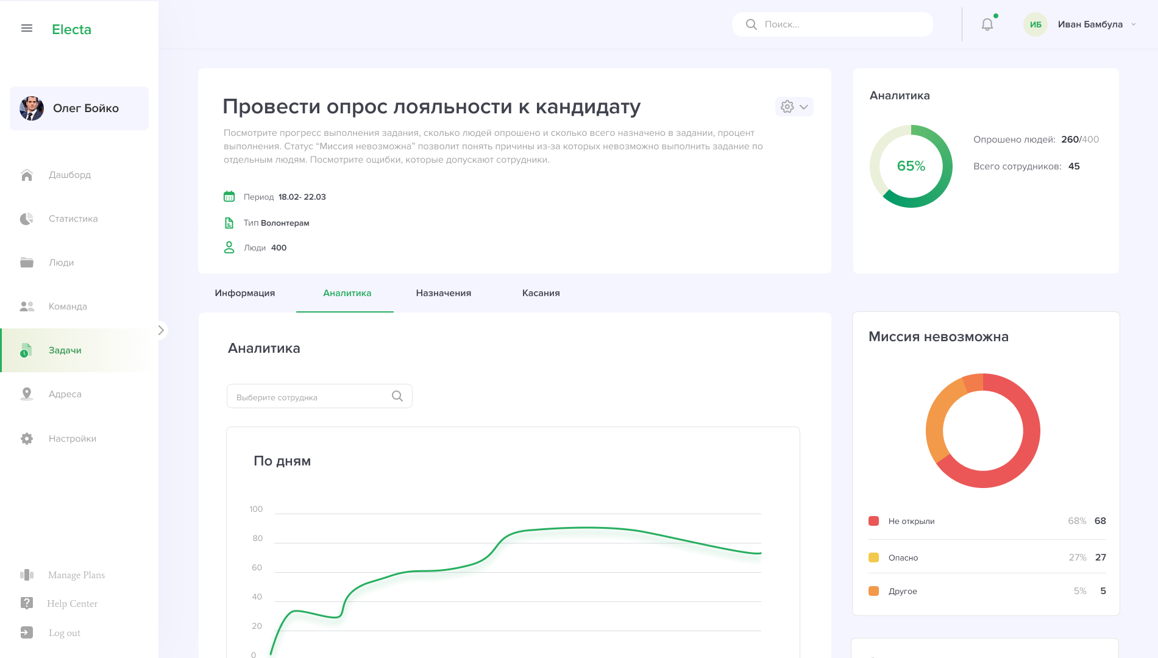
Task: Collapse the sidebar with chevron arrow
Action: (x=161, y=330)
